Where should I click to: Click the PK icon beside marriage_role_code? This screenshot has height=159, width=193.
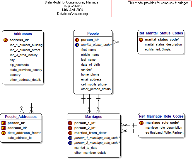141,123
